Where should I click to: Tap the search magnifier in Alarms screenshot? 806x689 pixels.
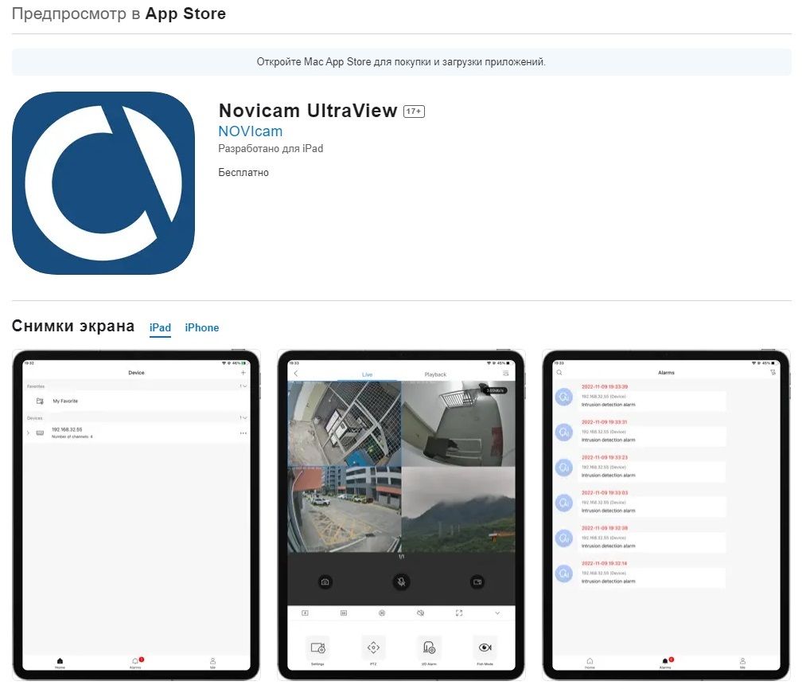559,373
